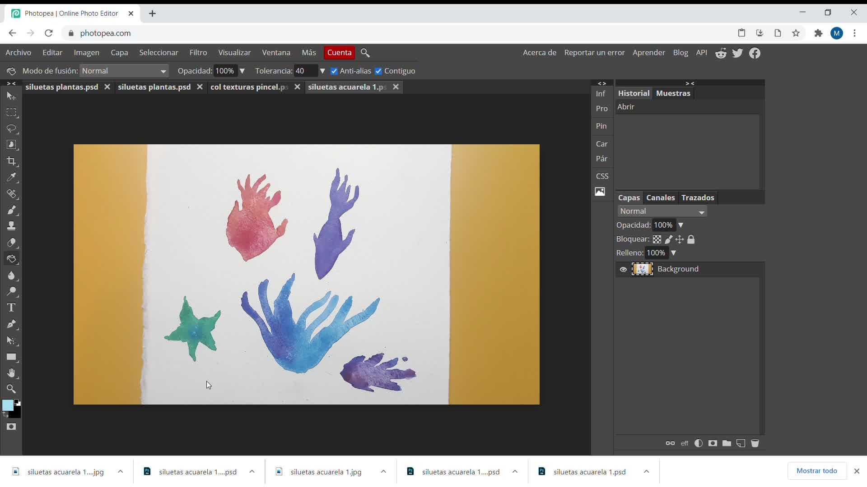This screenshot has height=487, width=867.
Task: Hide the Background layer
Action: (623, 269)
